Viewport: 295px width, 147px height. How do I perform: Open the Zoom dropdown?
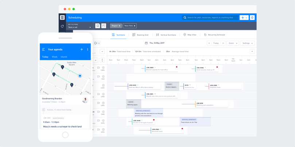pyautogui.click(x=233, y=43)
